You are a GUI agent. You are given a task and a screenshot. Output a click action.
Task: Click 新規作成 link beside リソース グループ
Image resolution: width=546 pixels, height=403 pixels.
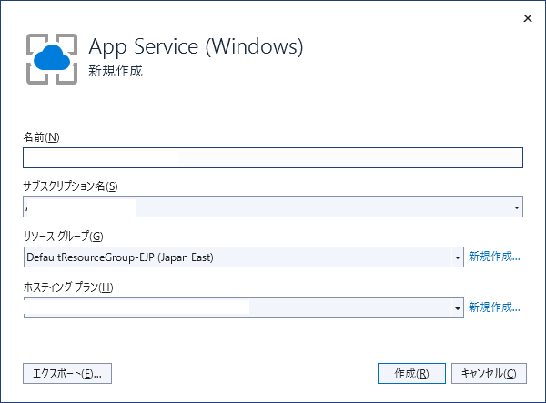[x=494, y=257]
